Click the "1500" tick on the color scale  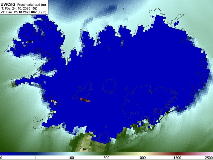tap(177, 158)
